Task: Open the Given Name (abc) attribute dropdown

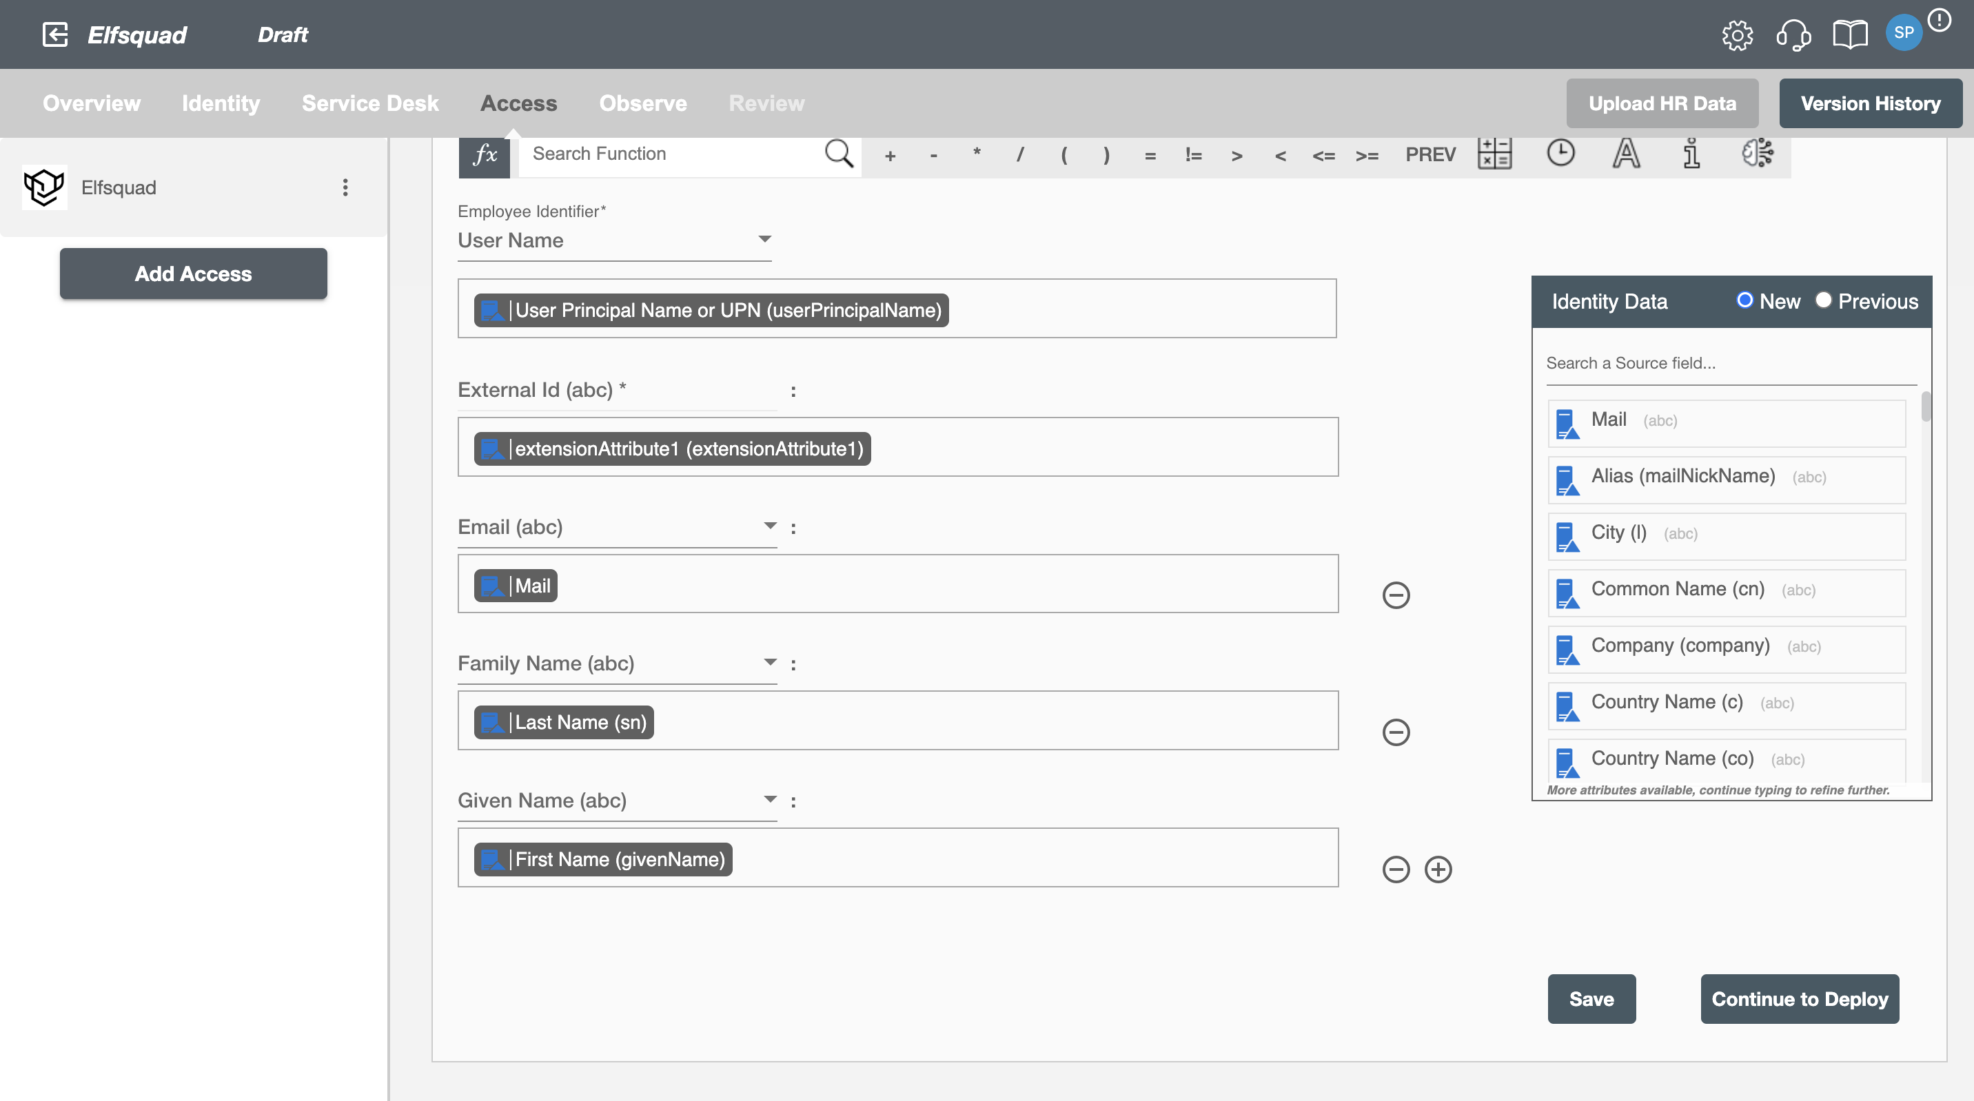Action: coord(617,801)
